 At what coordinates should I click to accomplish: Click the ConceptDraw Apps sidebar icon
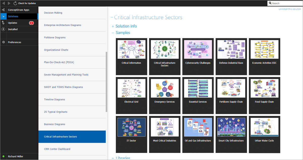[3, 10]
